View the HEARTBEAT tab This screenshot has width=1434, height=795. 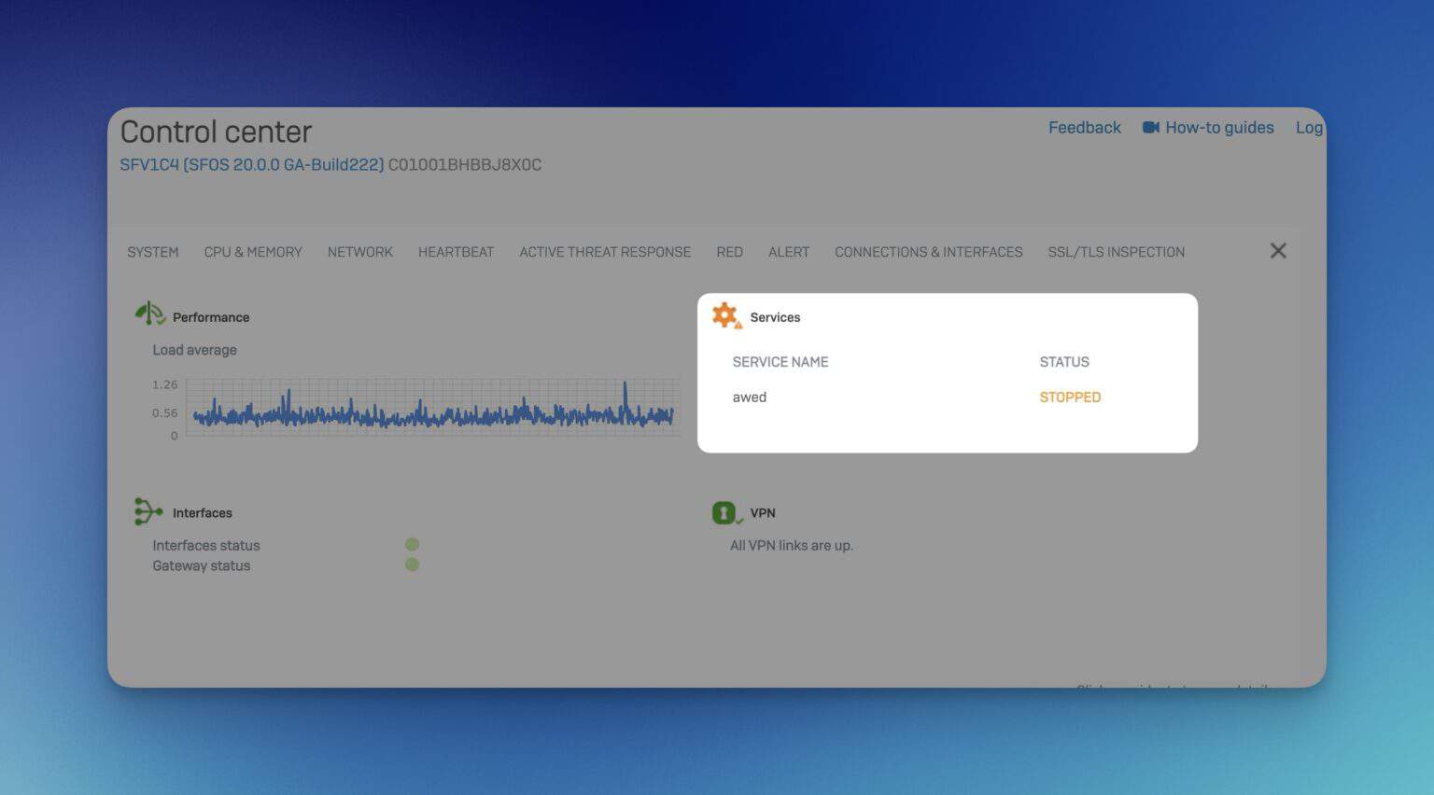click(x=457, y=252)
